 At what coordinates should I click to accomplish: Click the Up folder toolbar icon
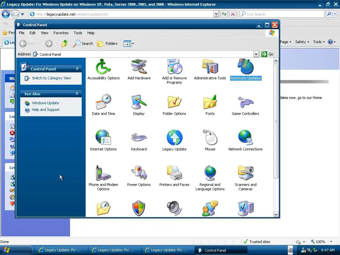[x=64, y=43]
